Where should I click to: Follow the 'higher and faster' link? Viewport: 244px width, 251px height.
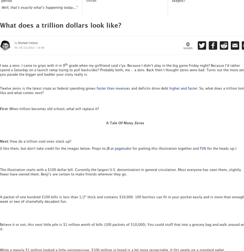pyautogui.click(x=183, y=88)
